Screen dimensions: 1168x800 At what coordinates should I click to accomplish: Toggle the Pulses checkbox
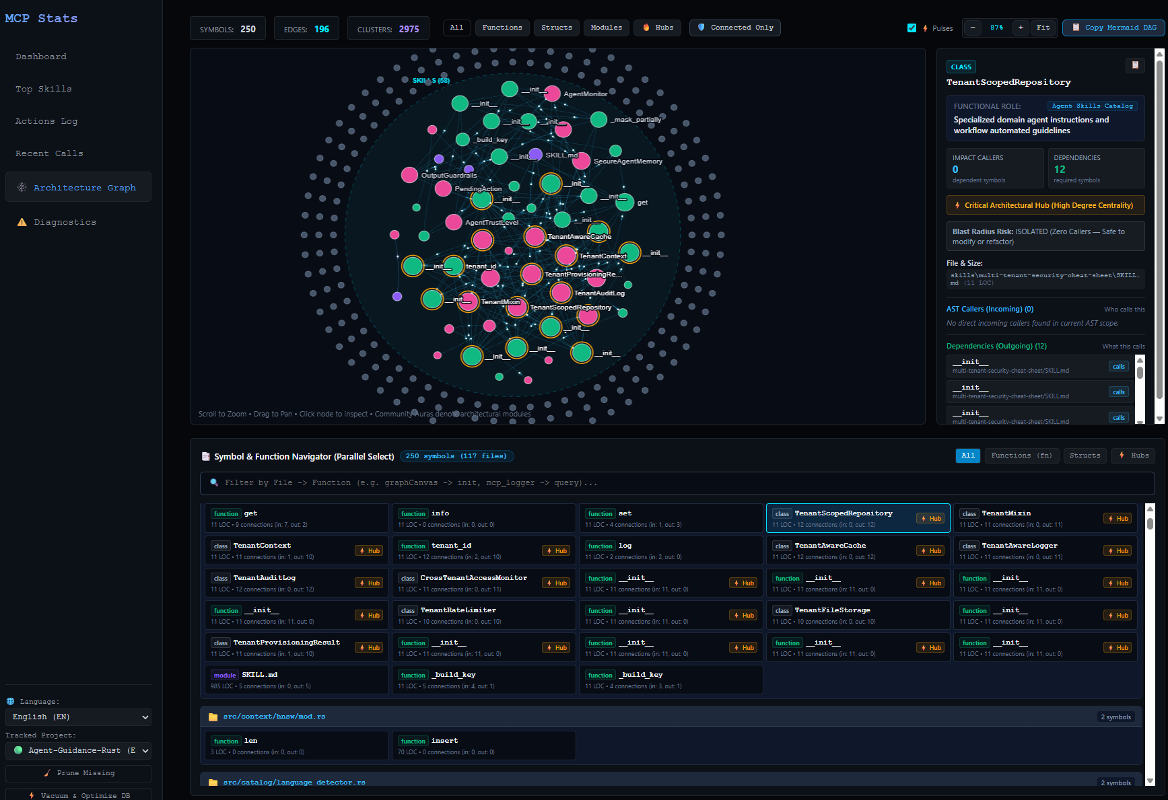pos(912,28)
